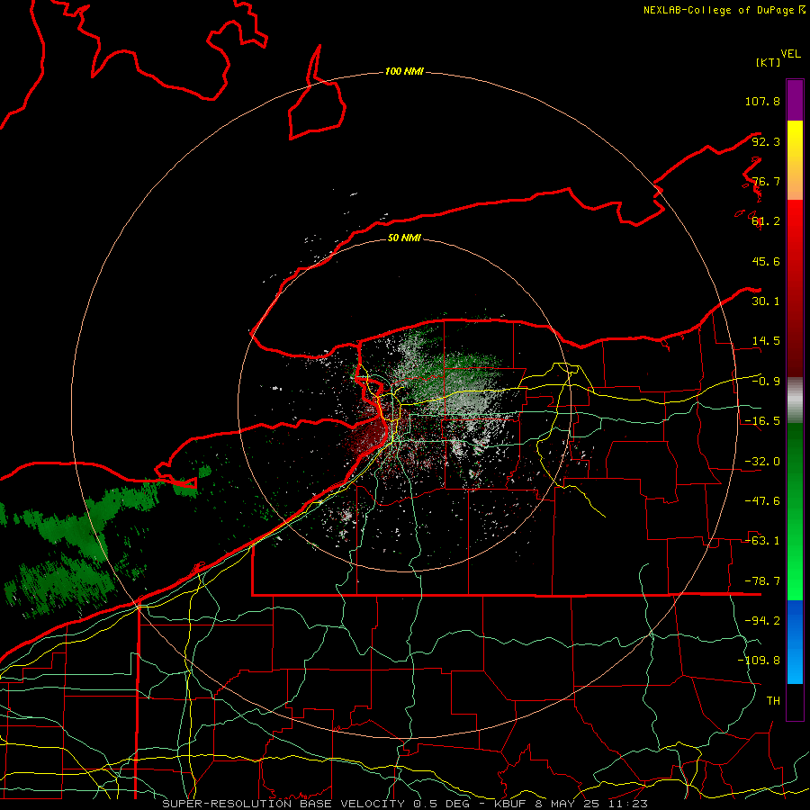This screenshot has width=810, height=810.
Task: Click the 92.3 velocity scale value
Action: pos(766,141)
